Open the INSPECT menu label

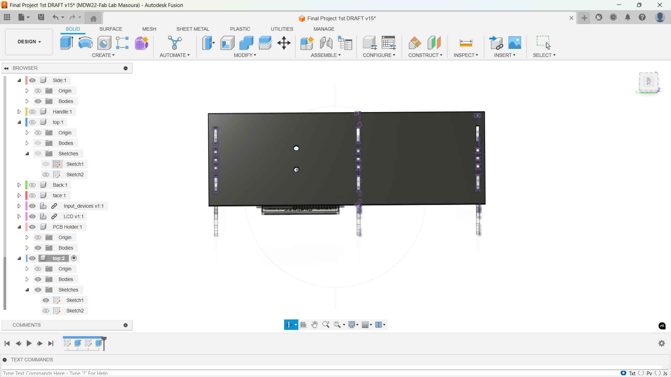[466, 55]
